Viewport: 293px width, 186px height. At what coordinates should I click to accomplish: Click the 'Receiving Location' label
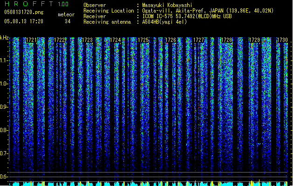109,11
